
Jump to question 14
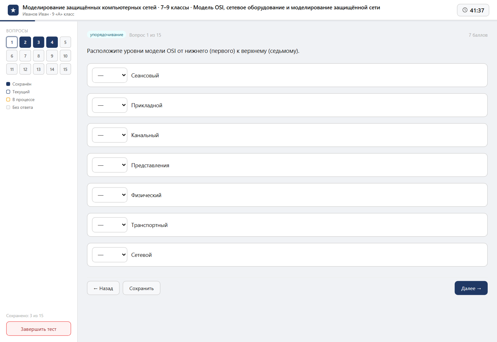point(52,69)
